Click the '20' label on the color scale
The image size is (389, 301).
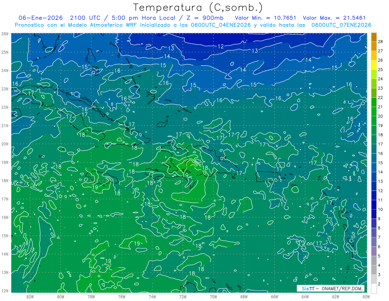pos(380,116)
